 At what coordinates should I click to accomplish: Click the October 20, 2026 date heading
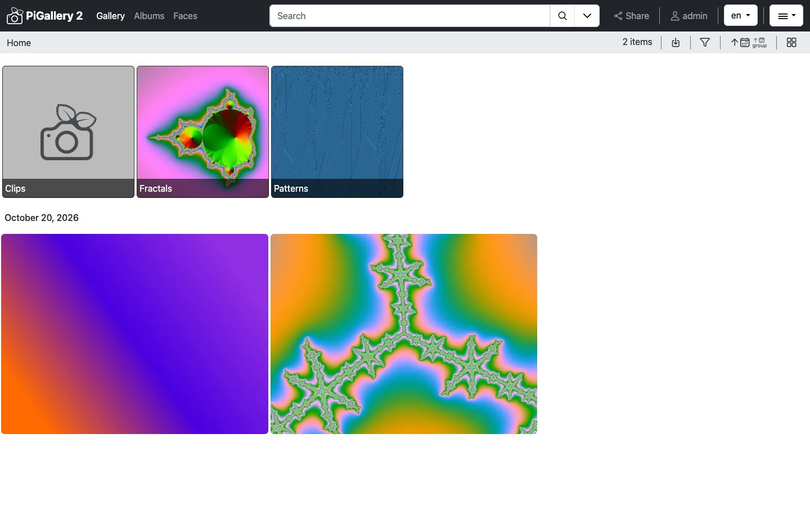click(42, 218)
